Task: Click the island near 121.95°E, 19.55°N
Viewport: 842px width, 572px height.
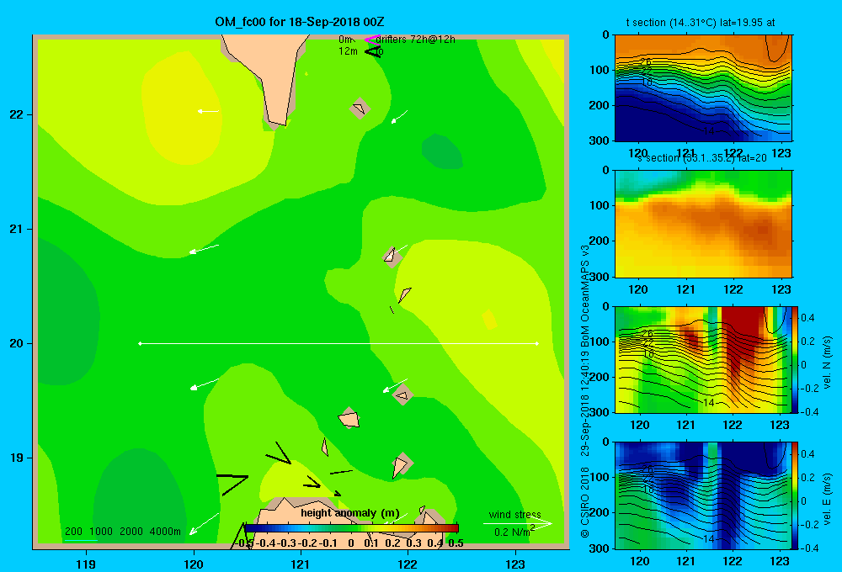Action: (x=402, y=395)
